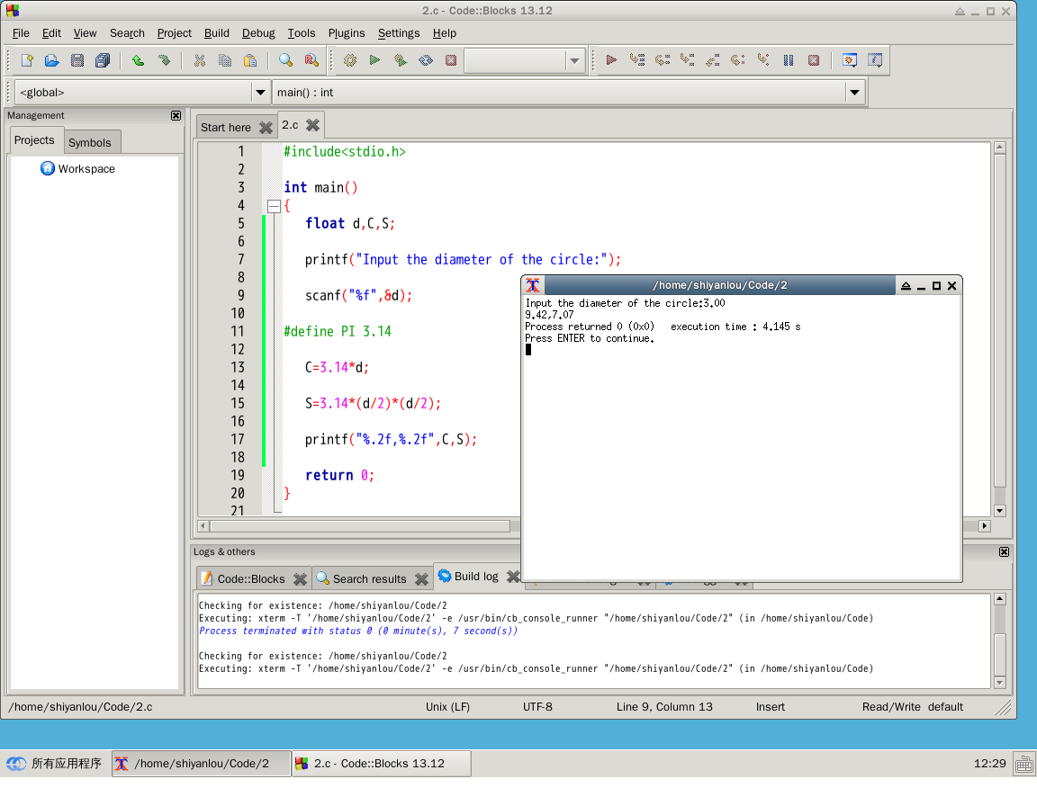Open the Build menu
1037x806 pixels.
click(216, 33)
